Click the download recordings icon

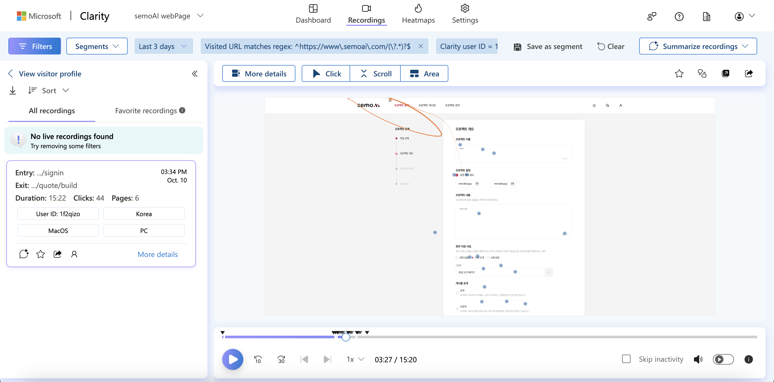[13, 91]
